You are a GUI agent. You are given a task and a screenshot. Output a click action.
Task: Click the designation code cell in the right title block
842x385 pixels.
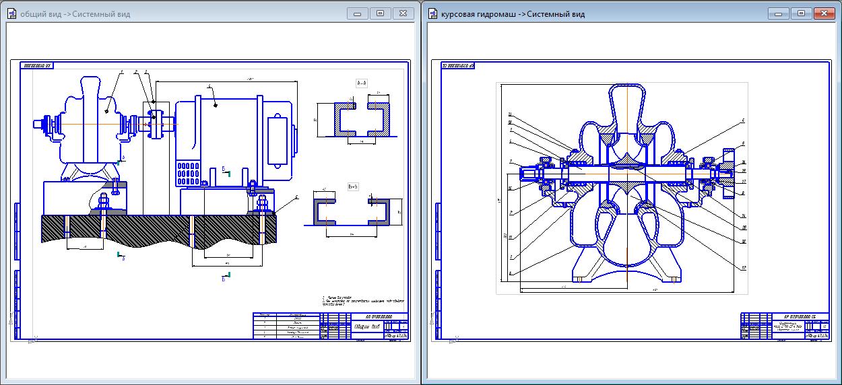point(800,316)
